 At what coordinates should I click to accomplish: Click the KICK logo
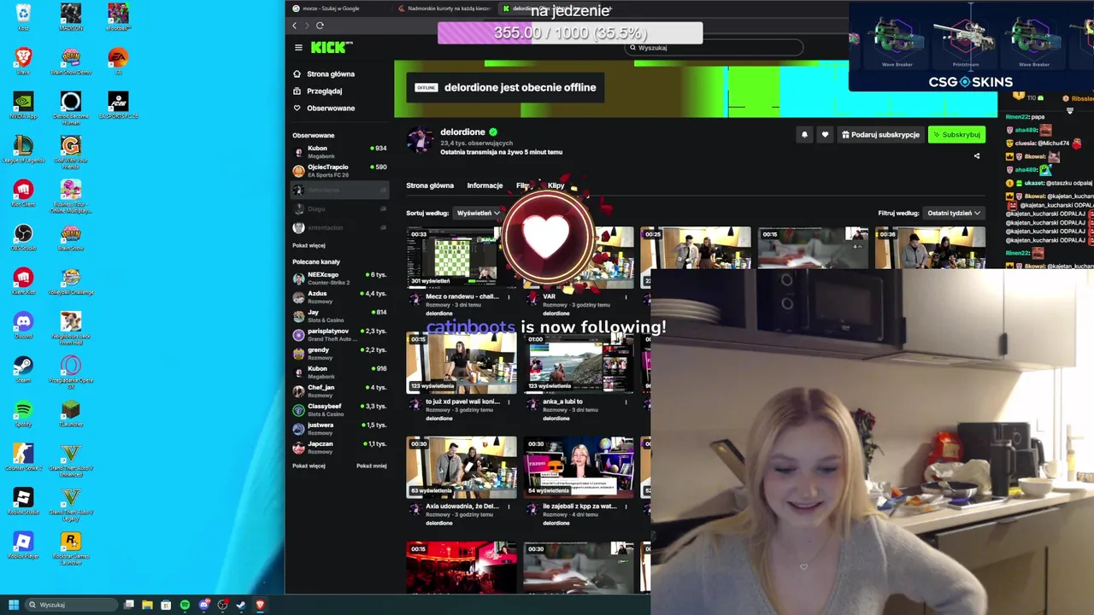(331, 48)
